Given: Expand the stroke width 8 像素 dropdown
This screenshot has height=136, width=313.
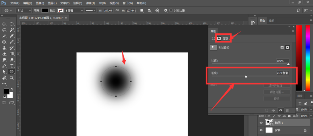Looking at the screenshot, I should 82,10.
